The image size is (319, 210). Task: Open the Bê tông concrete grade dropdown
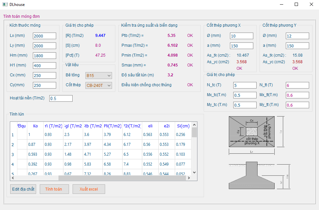[x=99, y=75]
